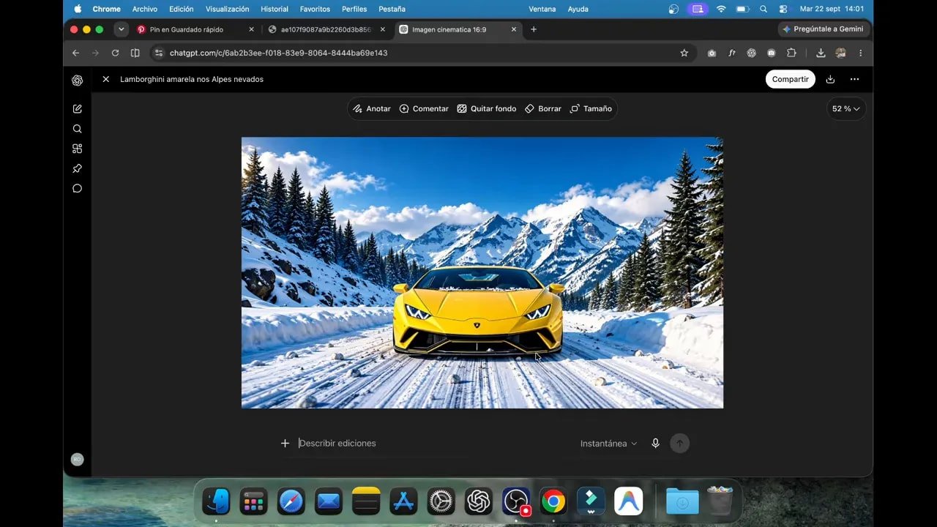This screenshot has height=527, width=937.
Task: Select the Borrar eraser tool
Action: click(543, 108)
